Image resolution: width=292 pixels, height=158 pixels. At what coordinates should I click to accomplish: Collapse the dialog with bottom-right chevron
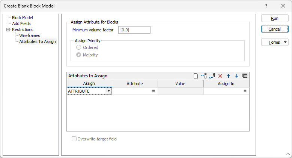click(x=288, y=154)
